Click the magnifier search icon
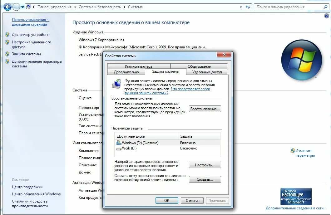The image size is (331, 215). 325,7
